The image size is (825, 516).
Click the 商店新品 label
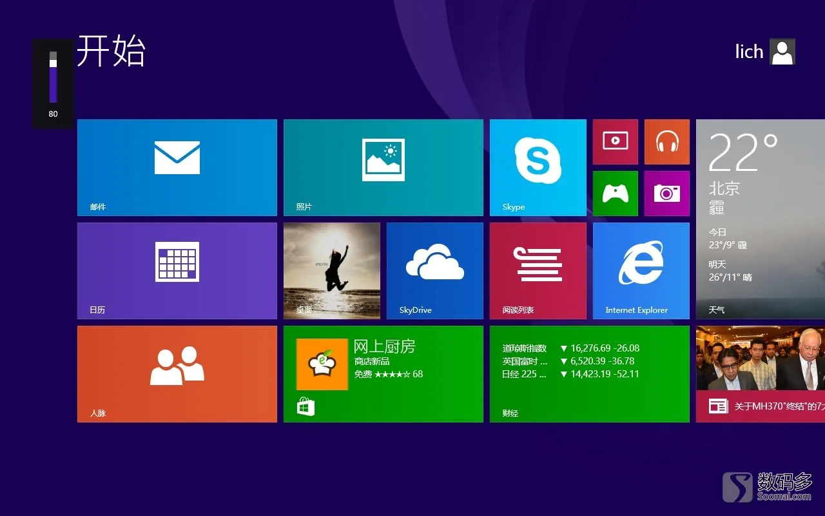[x=372, y=361]
